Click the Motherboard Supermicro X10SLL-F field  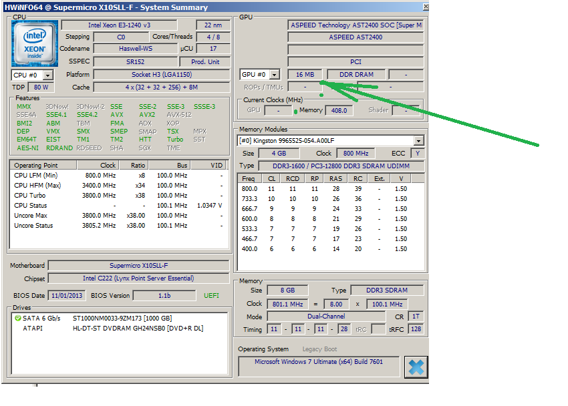pyautogui.click(x=139, y=266)
